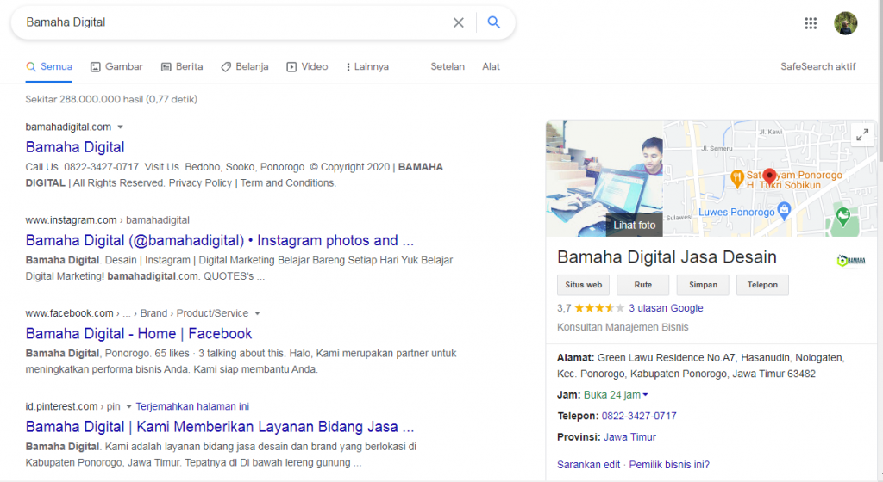
Task: Click the orange restaurant marker on the map
Action: click(x=737, y=179)
